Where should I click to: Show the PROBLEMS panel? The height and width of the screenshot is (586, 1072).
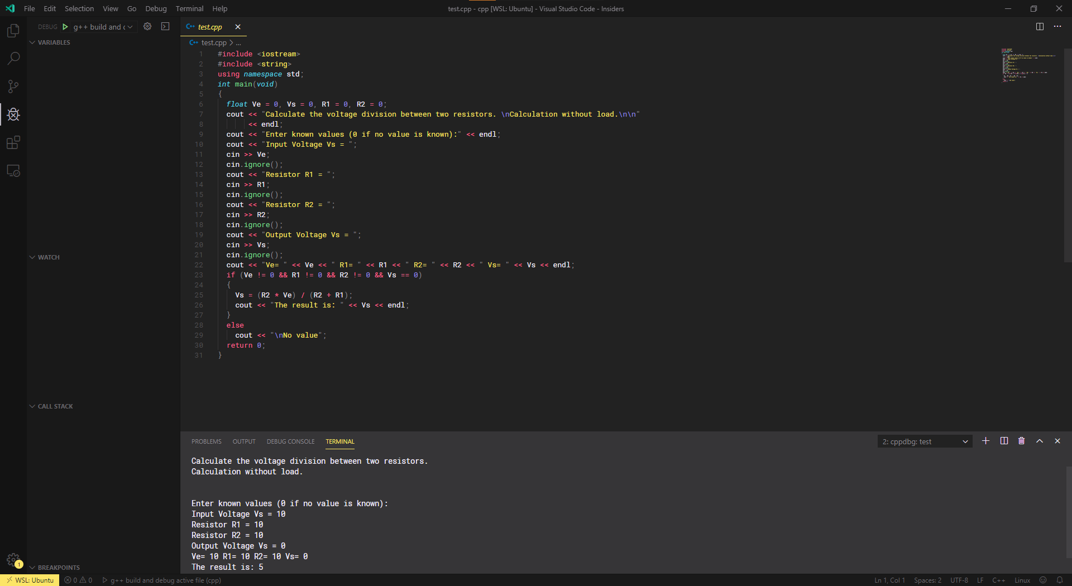(206, 441)
